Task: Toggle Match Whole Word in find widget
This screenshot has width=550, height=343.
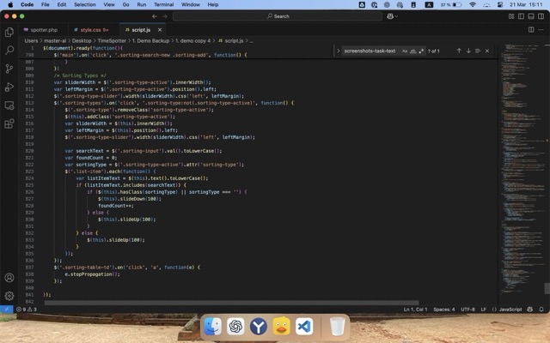Action: point(412,51)
